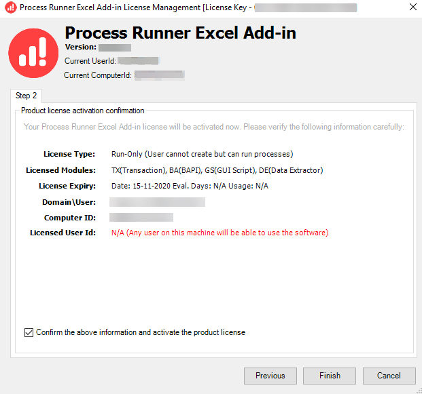This screenshot has height=394, width=422.
Task: Click the Licensed Modules list text
Action: pos(217,170)
